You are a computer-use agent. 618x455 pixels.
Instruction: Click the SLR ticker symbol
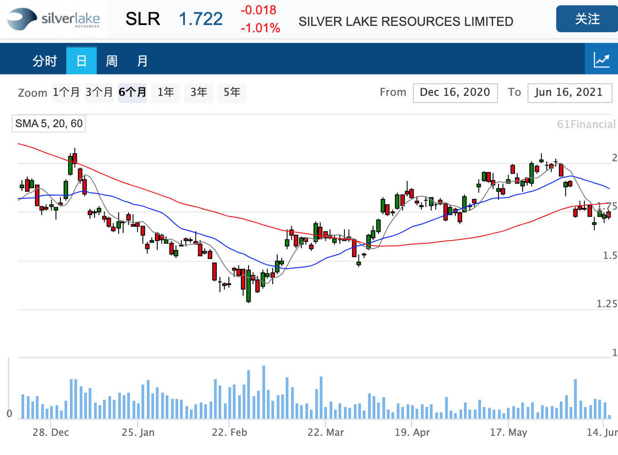(x=143, y=19)
